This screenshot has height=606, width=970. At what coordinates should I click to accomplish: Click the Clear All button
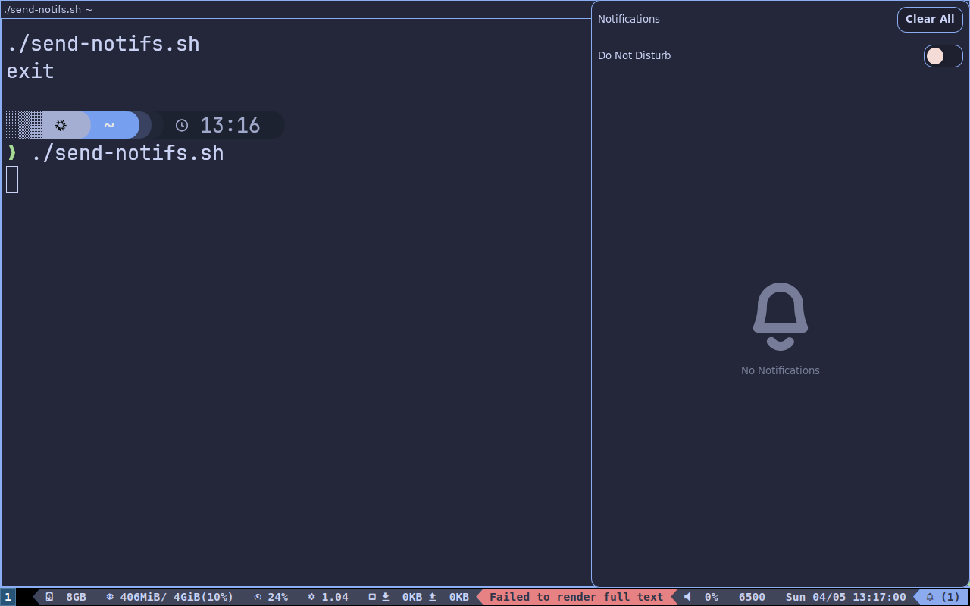[x=930, y=20]
